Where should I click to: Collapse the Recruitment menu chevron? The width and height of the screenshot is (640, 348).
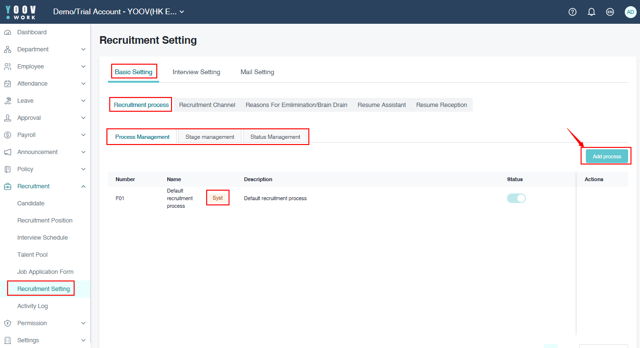point(83,186)
